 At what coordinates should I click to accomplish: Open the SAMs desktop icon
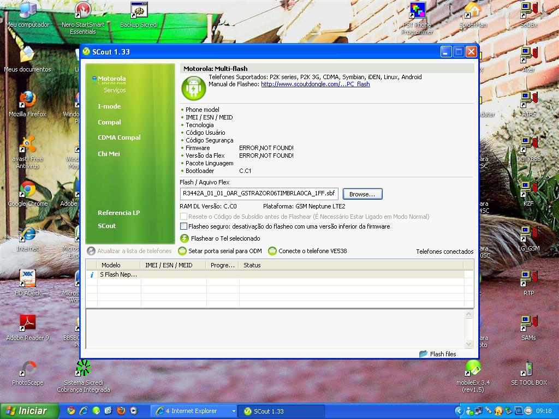[x=528, y=328]
